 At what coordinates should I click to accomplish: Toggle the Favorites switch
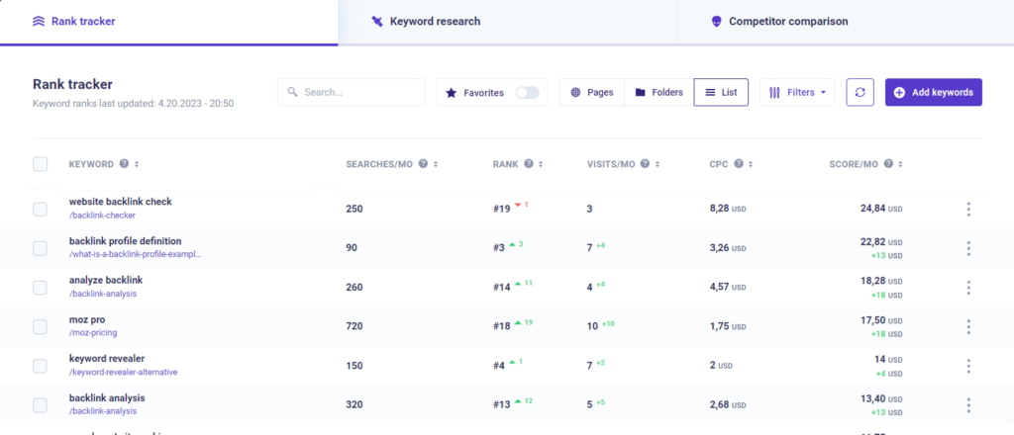pos(527,92)
